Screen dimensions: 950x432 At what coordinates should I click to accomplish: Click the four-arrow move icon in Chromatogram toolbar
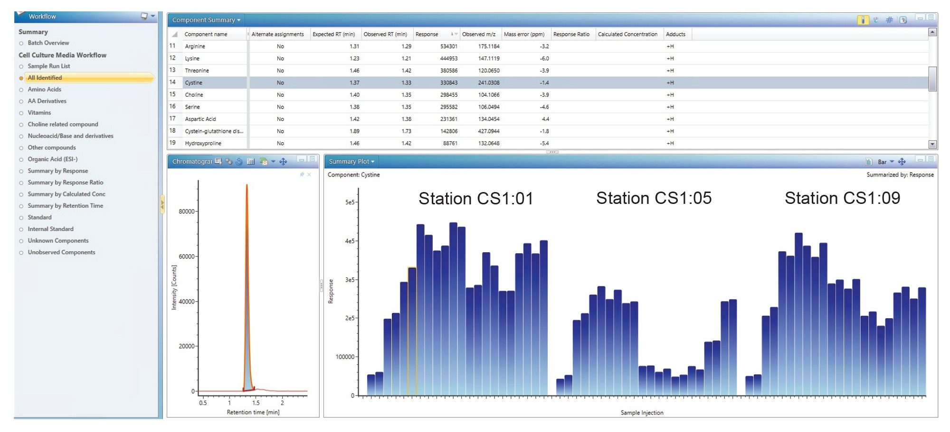tap(283, 162)
